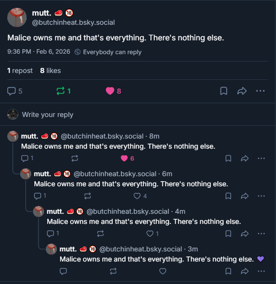This screenshot has height=284, width=276.
Task: Open the 8 likes list
Action: coord(50,70)
